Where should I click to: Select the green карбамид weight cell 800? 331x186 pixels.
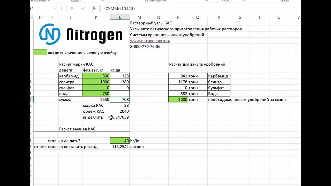pos(96,76)
